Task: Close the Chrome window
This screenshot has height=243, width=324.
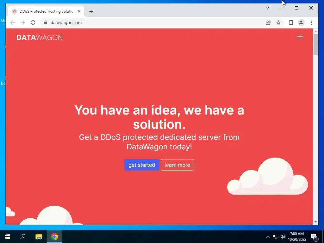Action: coord(311,8)
